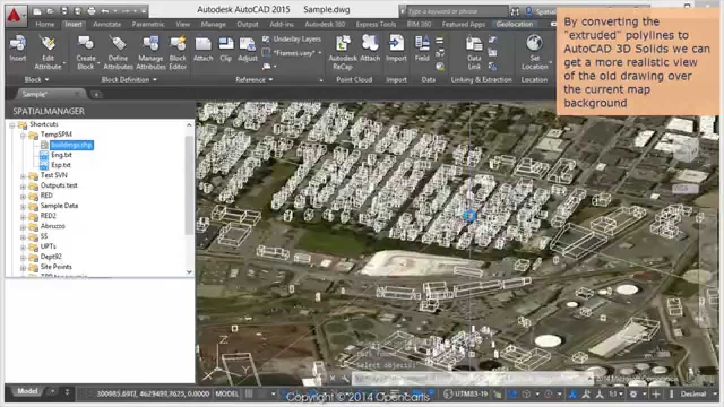Viewport: 724px width, 407px height.
Task: Toggle the grid display in status bar
Action: point(249,393)
